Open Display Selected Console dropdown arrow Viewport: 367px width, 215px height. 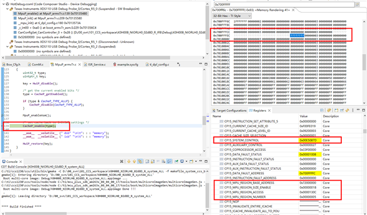[186, 161]
